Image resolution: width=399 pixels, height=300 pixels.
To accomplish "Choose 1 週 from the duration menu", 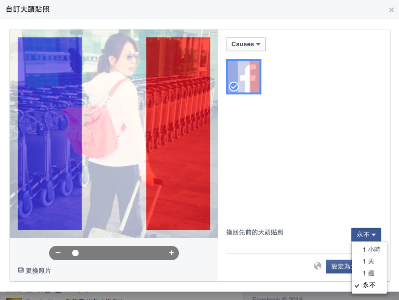I will tap(368, 273).
